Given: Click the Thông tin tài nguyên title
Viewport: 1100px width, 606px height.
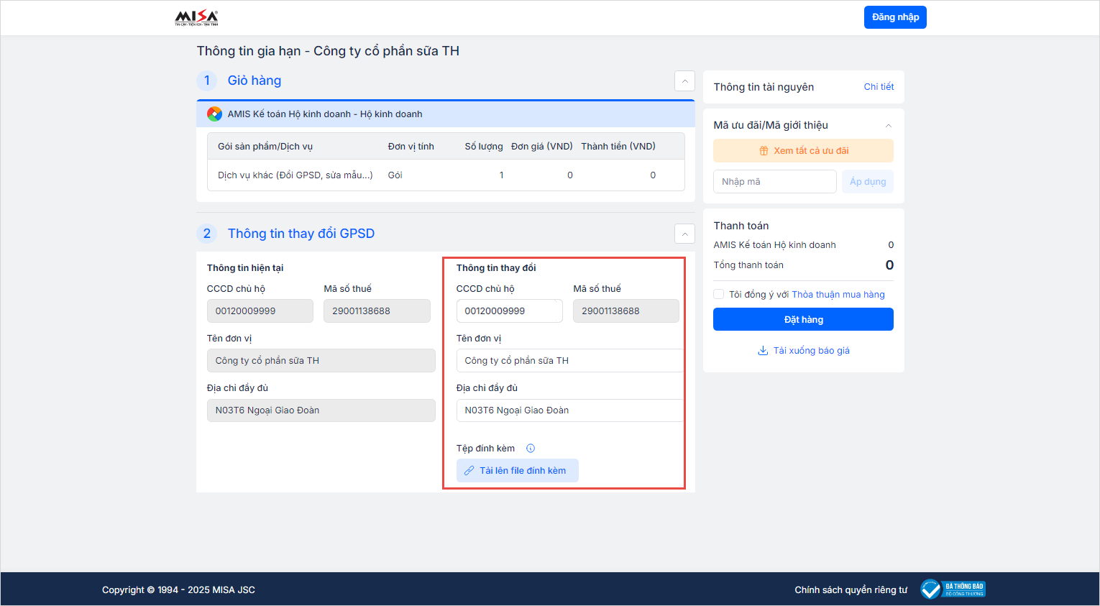Looking at the screenshot, I should (x=764, y=87).
